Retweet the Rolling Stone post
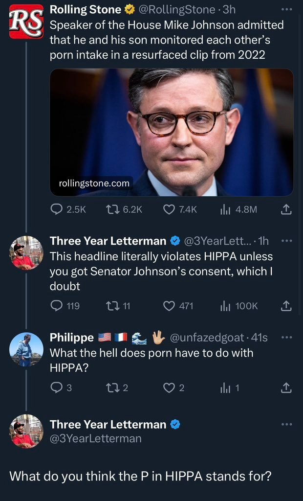 112,209
